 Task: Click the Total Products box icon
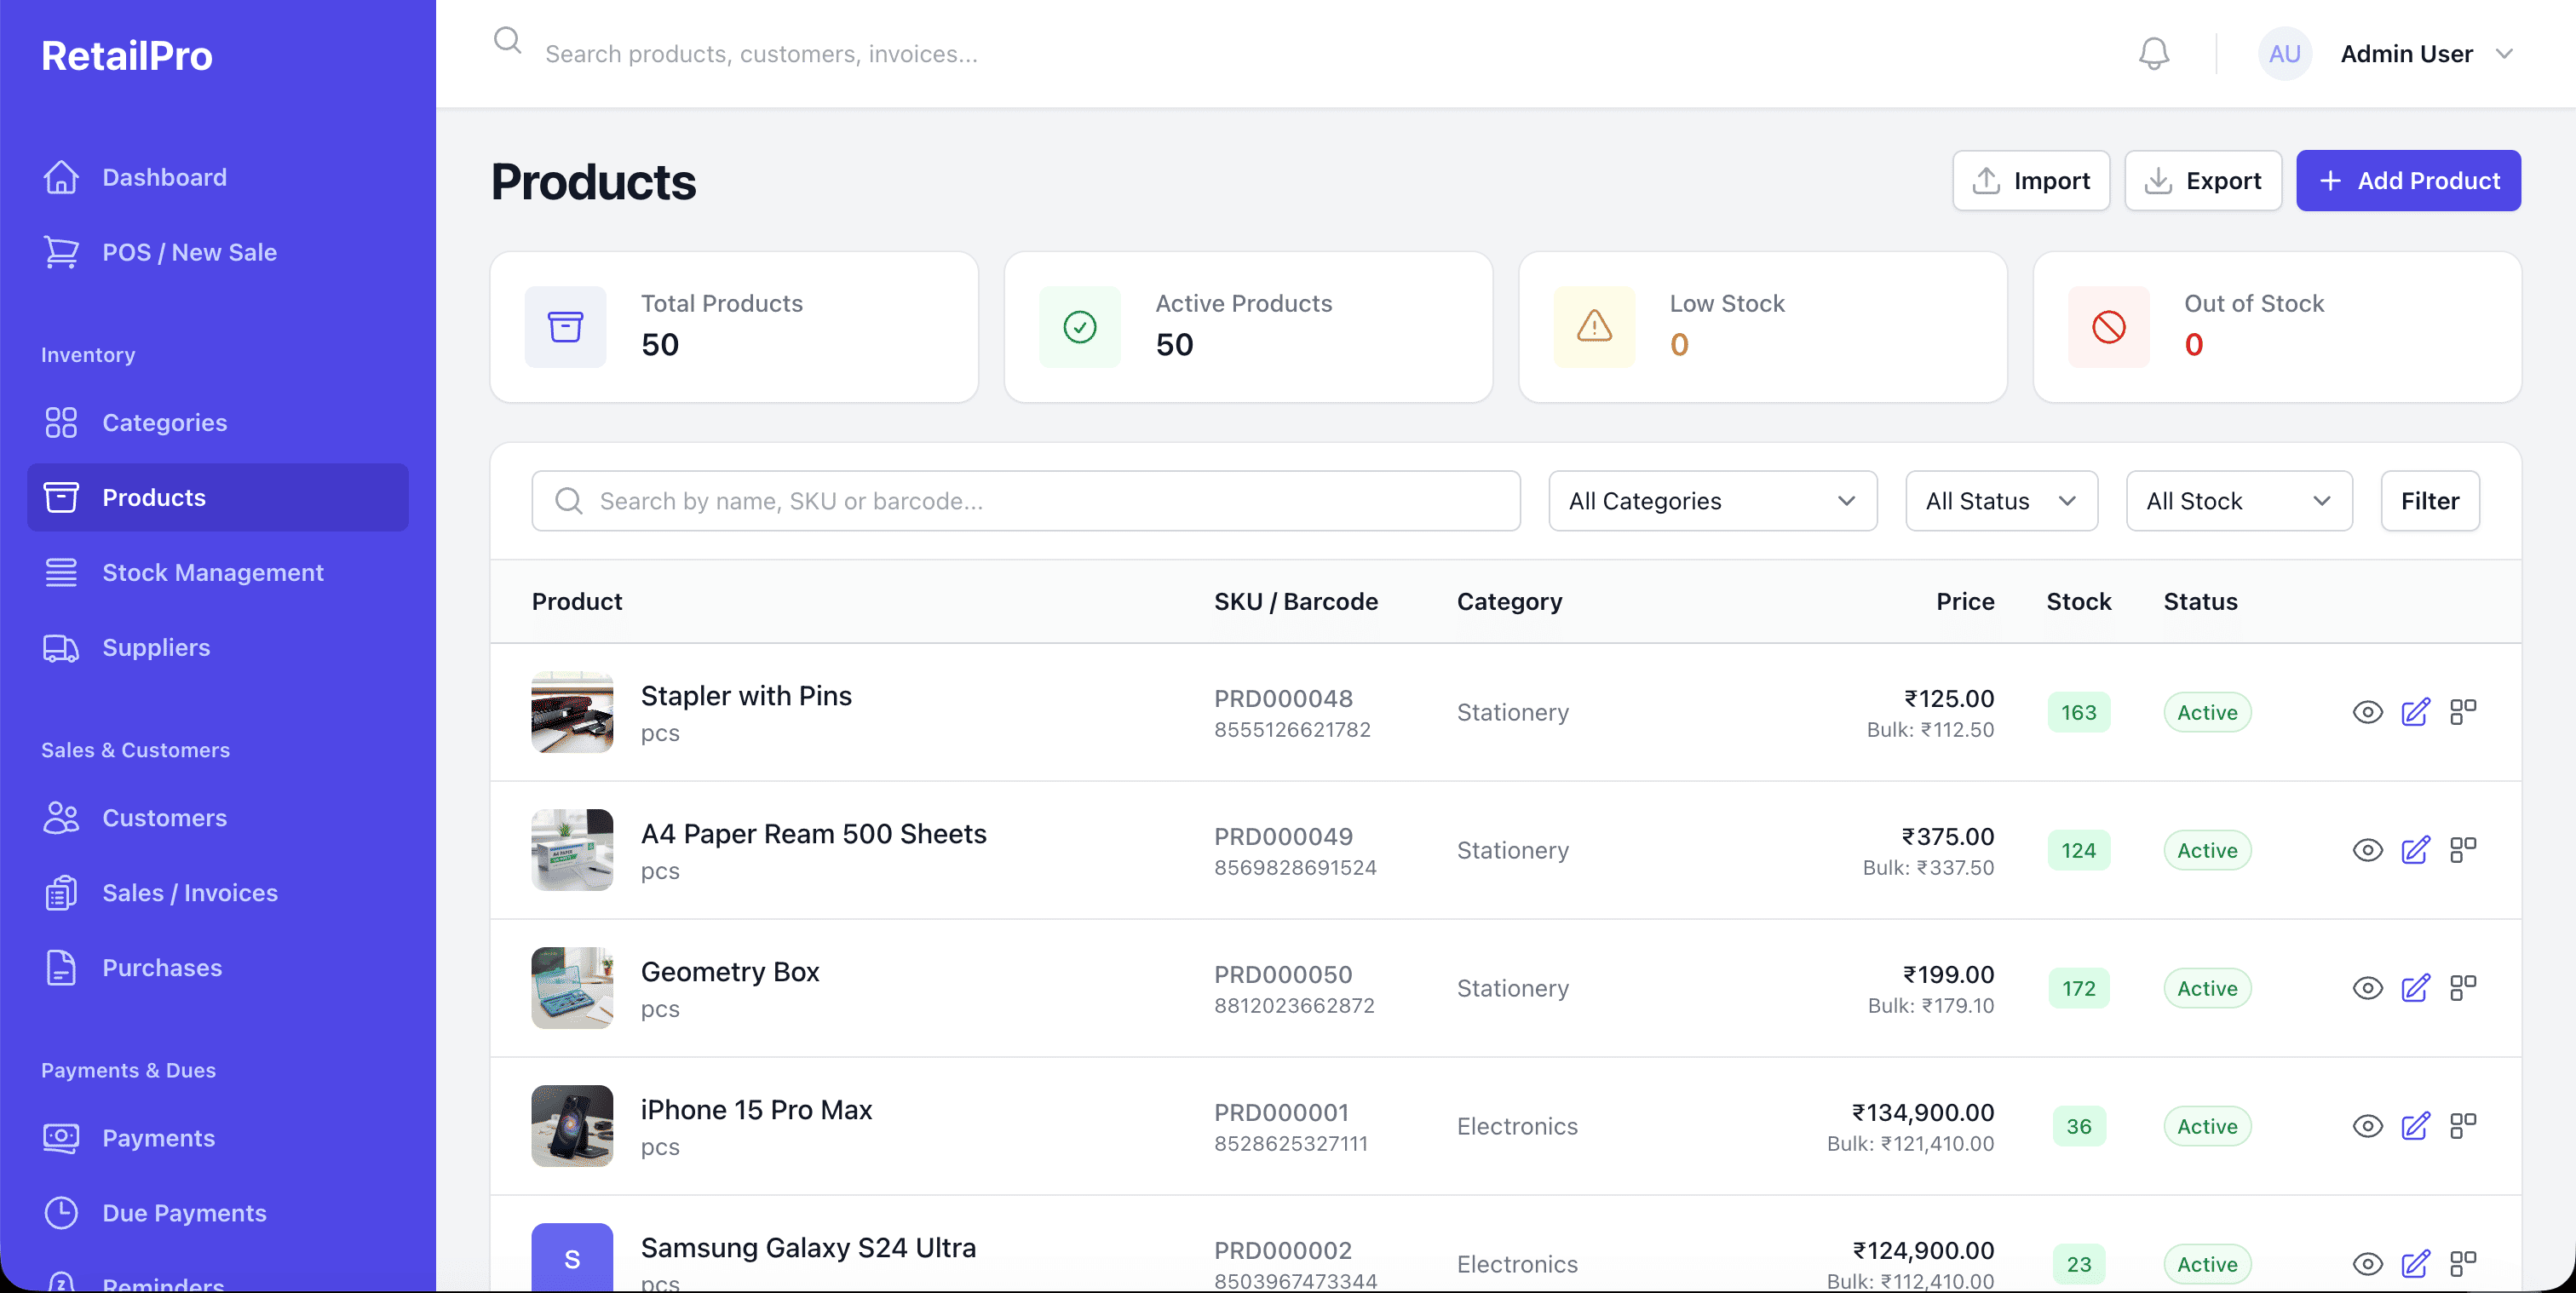(565, 327)
